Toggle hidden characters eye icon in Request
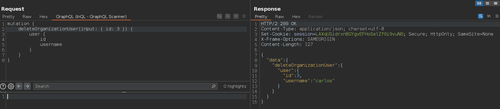This screenshot has height=109, width=500. pyautogui.click(x=220, y=16)
